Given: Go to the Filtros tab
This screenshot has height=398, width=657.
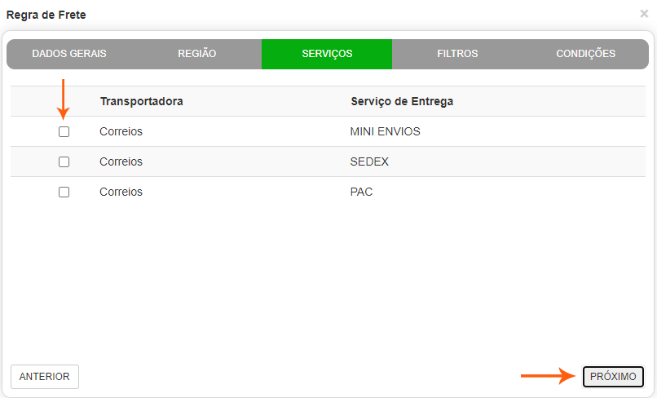Looking at the screenshot, I should point(457,54).
